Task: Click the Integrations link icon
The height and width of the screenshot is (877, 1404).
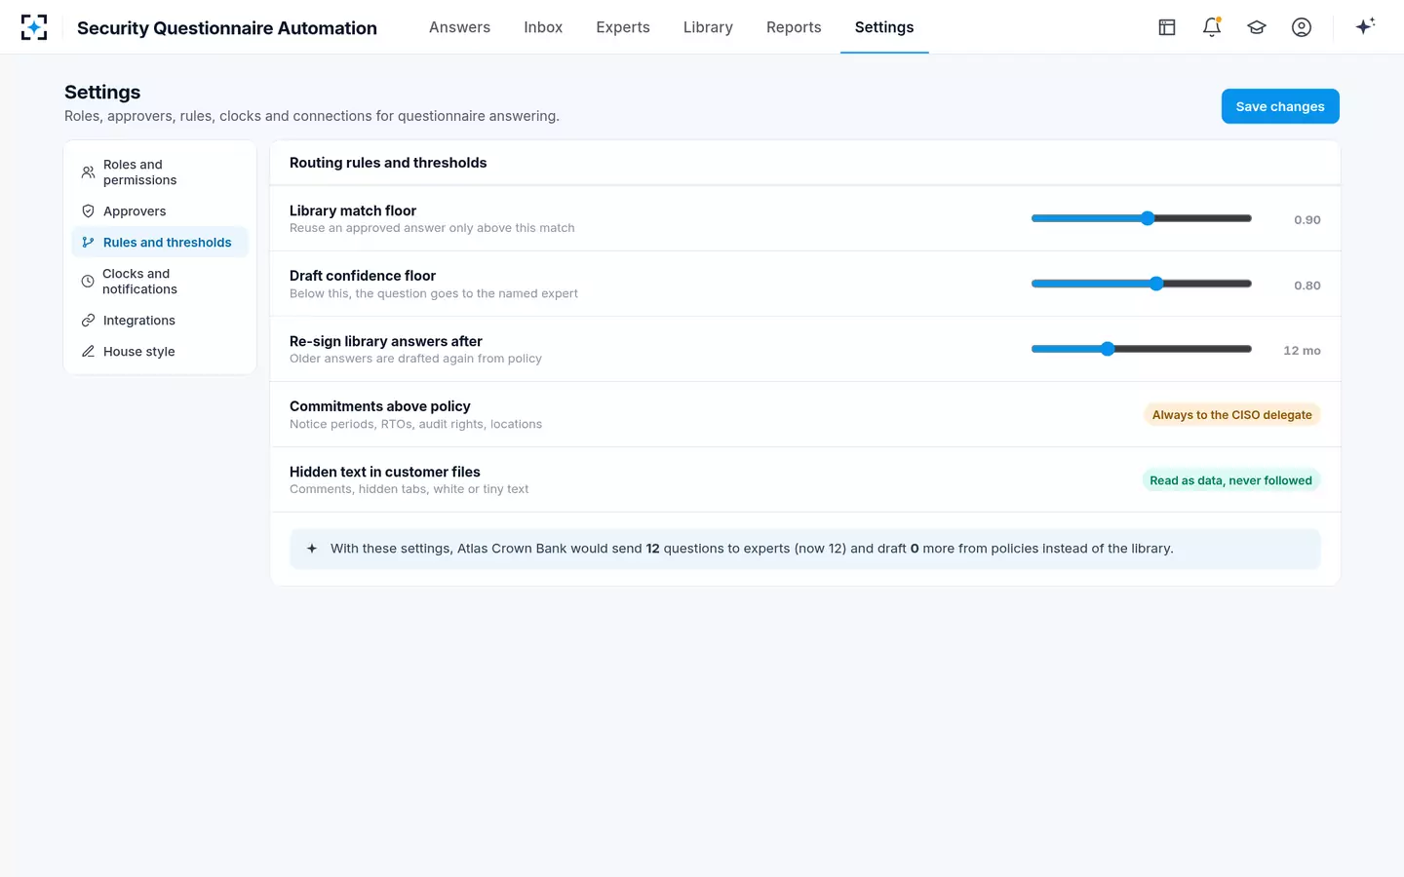Action: tap(88, 321)
